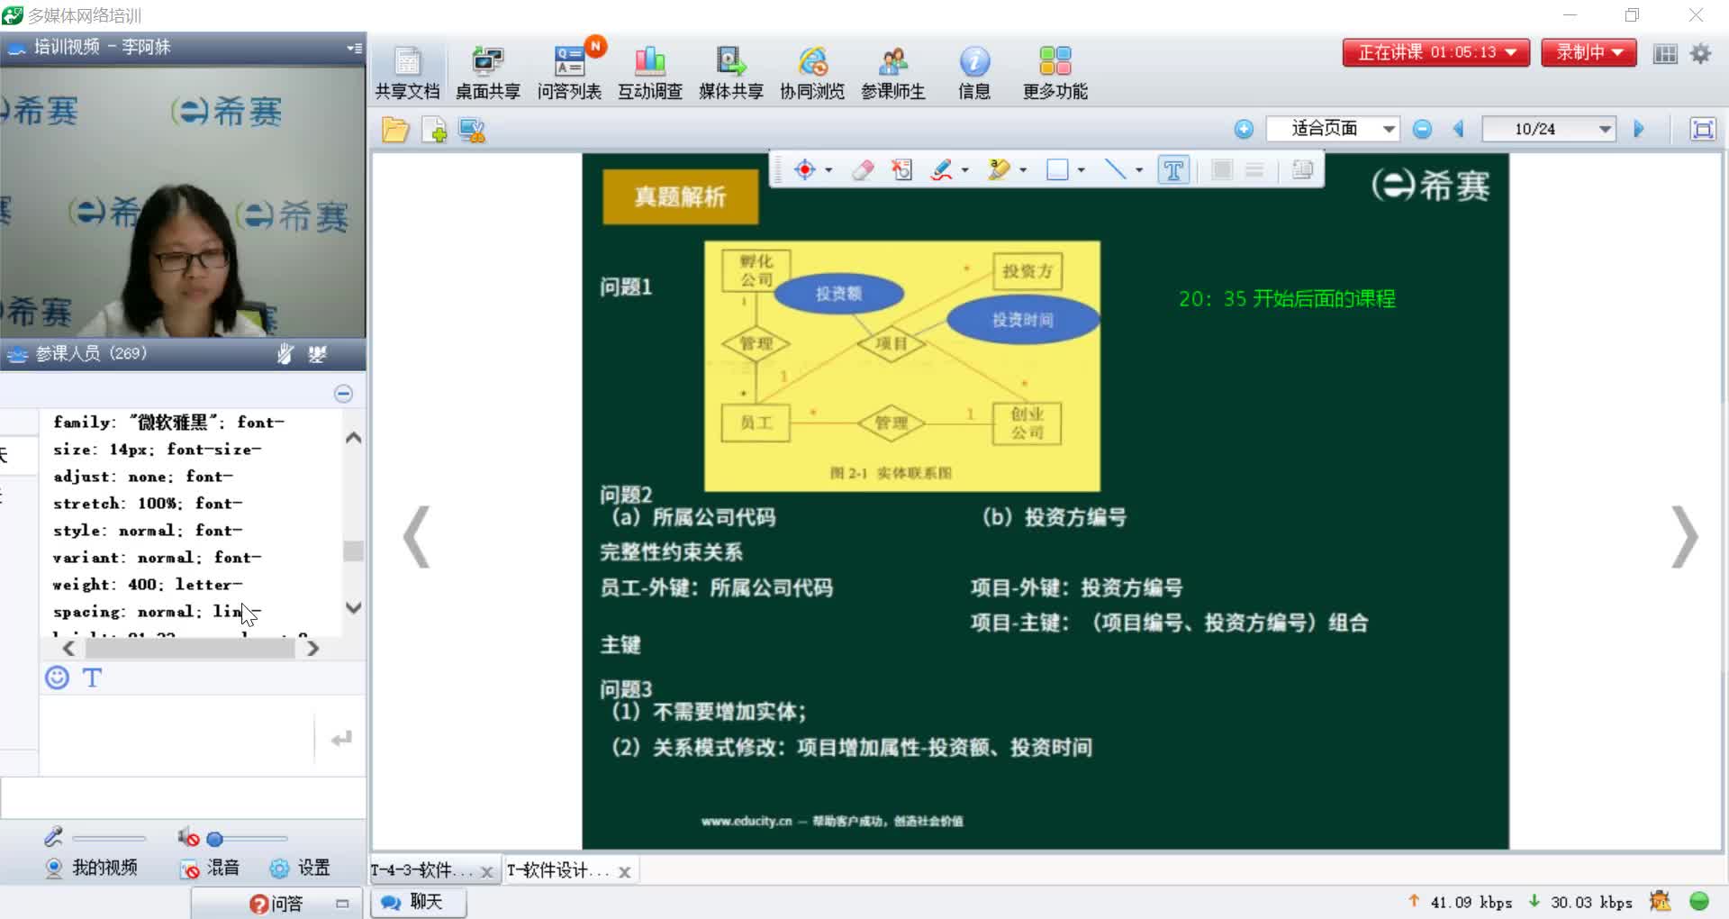1729x919 pixels.
Task: Open the 协同浏览 co-browsing tool
Action: [x=811, y=72]
